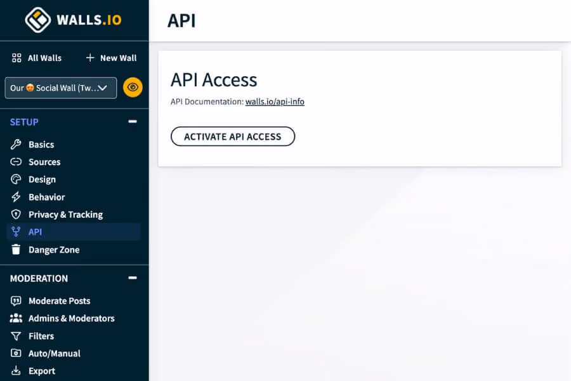Click the Auto/Manual camera icon

(x=16, y=353)
